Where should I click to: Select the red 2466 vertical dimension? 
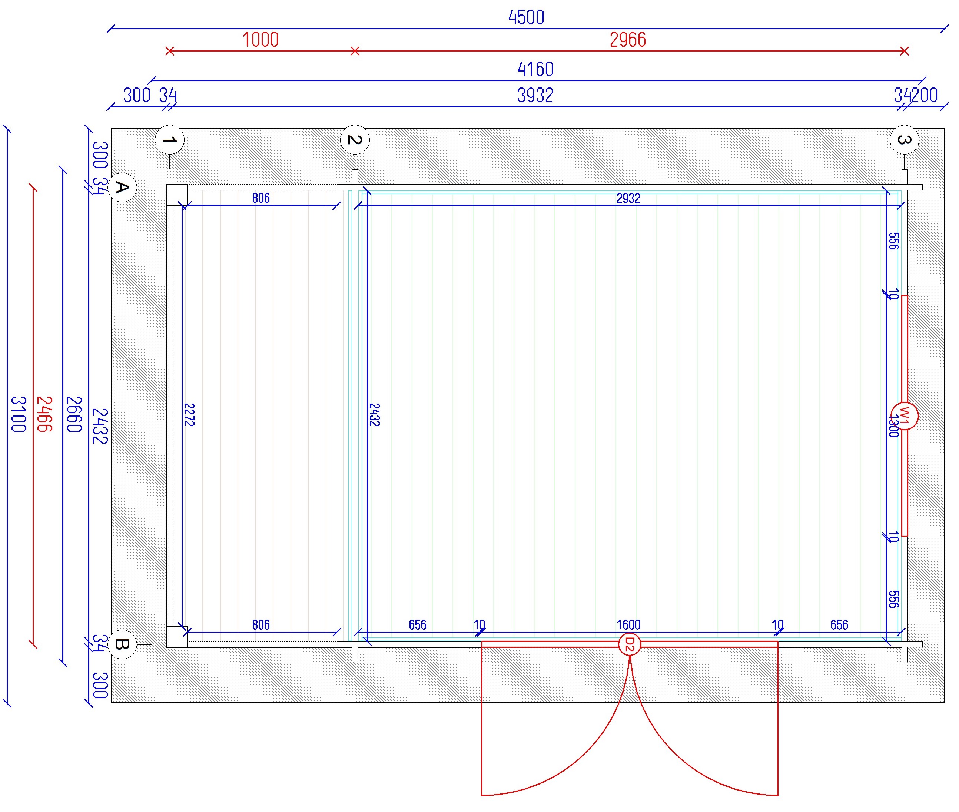44,414
